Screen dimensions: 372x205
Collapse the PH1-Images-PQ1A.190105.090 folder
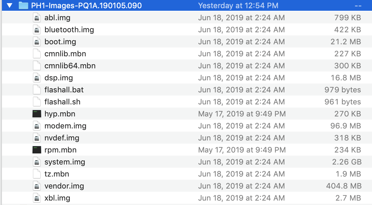point(10,5)
